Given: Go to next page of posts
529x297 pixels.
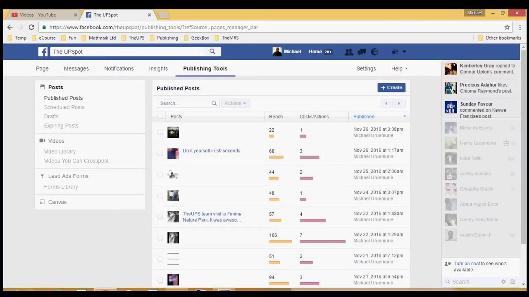Looking at the screenshot, I should pos(399,103).
